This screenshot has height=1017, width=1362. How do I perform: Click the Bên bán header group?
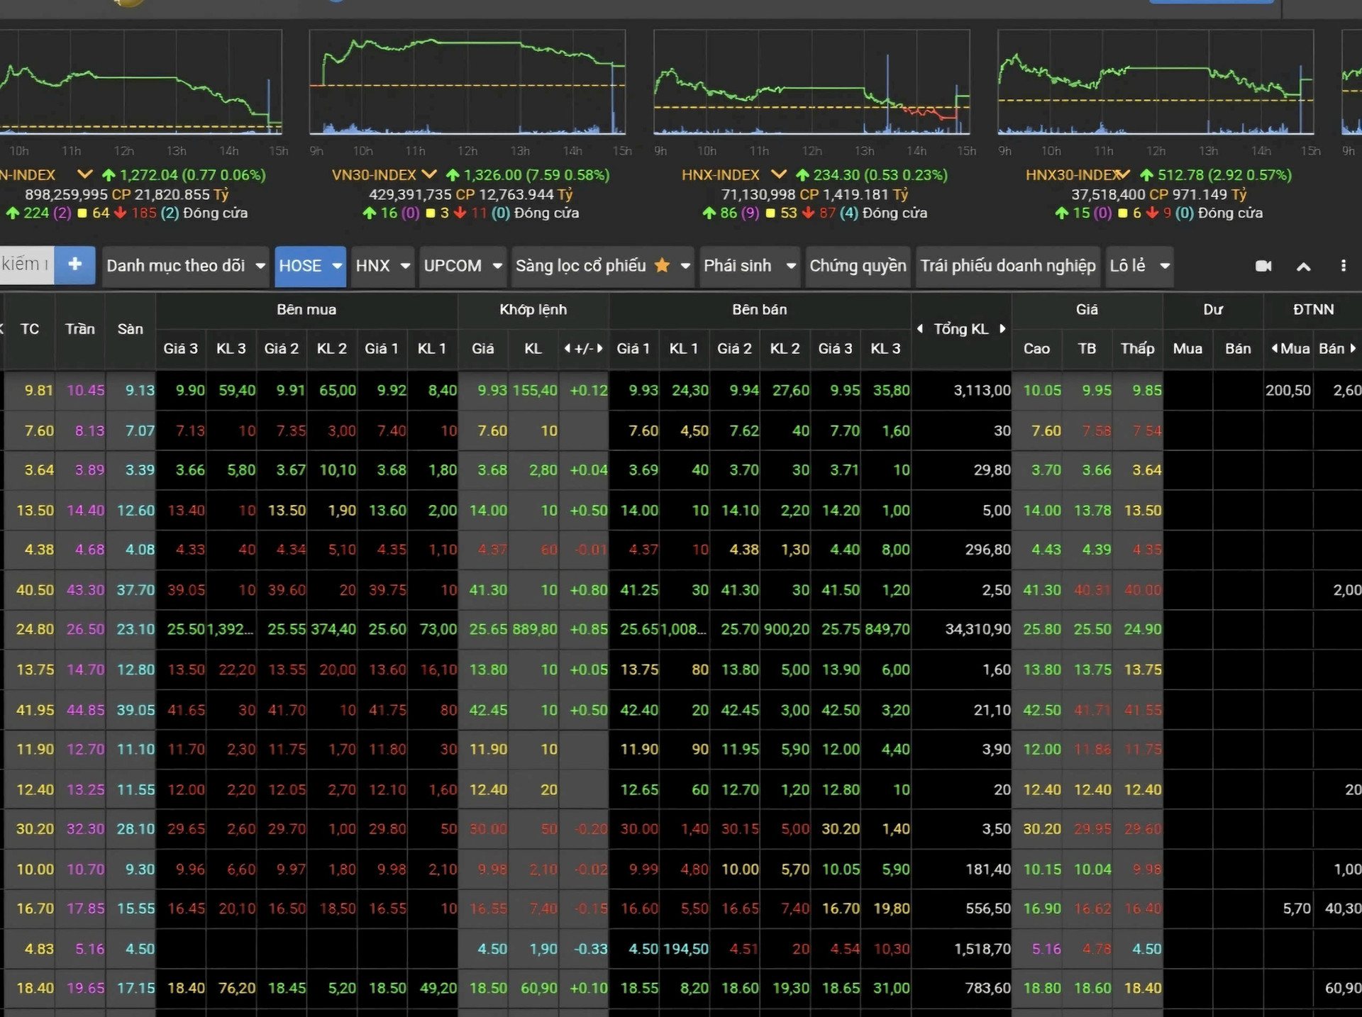tap(759, 310)
